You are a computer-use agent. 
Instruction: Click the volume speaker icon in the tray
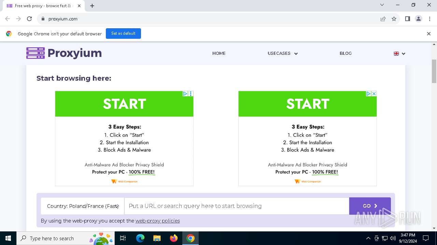(x=393, y=238)
